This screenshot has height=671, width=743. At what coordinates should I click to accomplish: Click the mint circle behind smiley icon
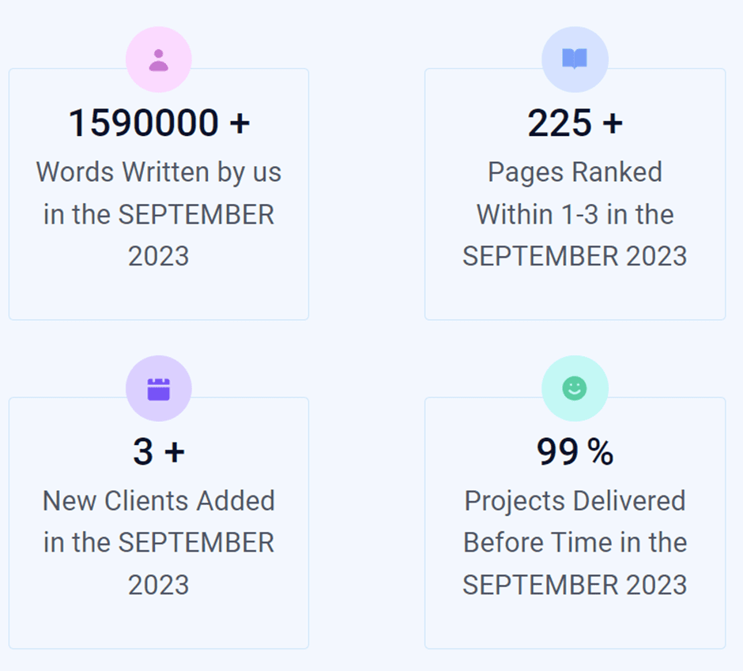click(x=575, y=388)
